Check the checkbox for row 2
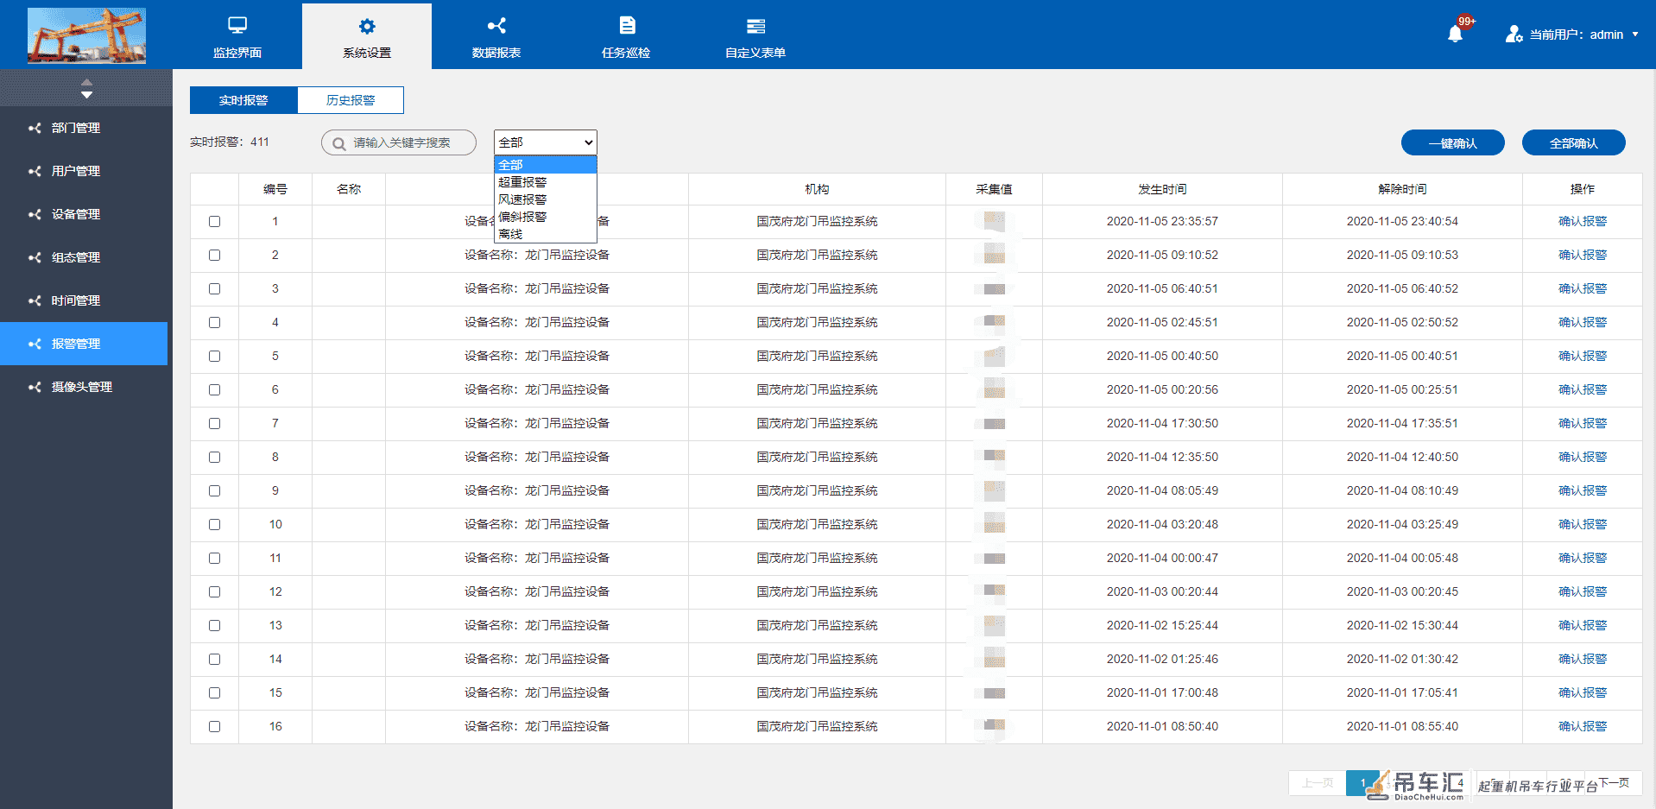The image size is (1656, 809). 214,255
